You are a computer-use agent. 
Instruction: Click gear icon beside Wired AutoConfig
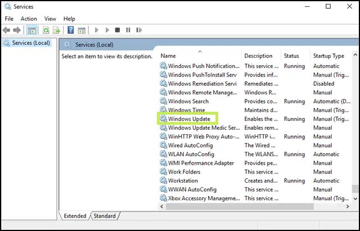[163, 145]
